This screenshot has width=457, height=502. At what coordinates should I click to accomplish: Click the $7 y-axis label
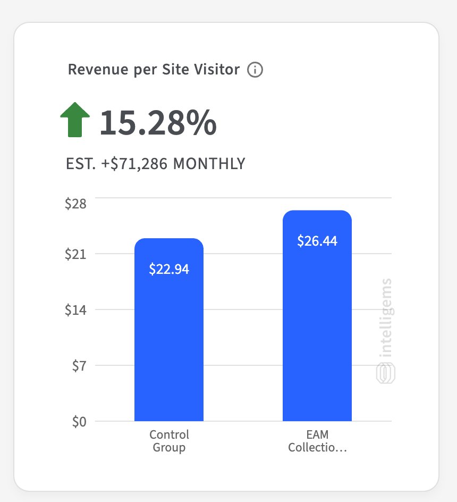tap(79, 366)
